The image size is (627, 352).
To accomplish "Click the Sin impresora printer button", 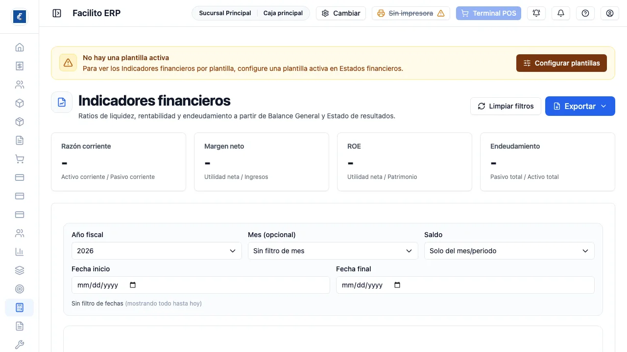I will tap(411, 13).
